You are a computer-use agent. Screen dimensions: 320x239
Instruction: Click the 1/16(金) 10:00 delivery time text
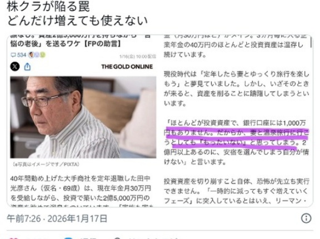point(138,56)
